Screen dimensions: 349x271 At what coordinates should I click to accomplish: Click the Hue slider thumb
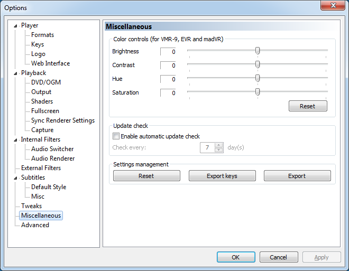tap(258, 78)
